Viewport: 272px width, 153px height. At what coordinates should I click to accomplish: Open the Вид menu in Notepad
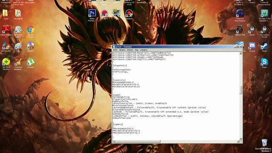tap(137, 50)
